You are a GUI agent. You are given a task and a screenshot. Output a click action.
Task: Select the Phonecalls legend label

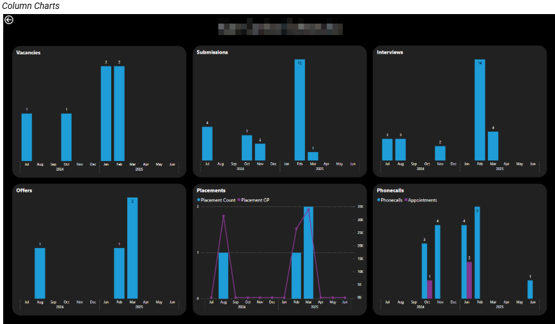(x=391, y=200)
